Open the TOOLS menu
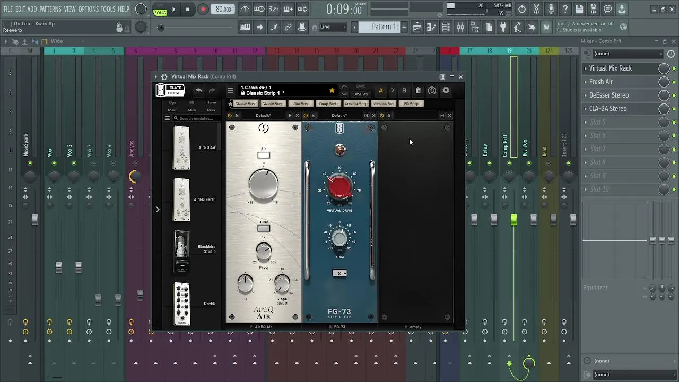 (x=108, y=9)
